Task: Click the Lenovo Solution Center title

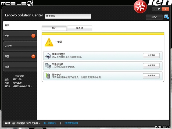Action: coord(24,15)
